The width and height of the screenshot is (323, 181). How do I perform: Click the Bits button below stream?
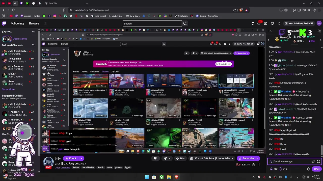click(180, 158)
